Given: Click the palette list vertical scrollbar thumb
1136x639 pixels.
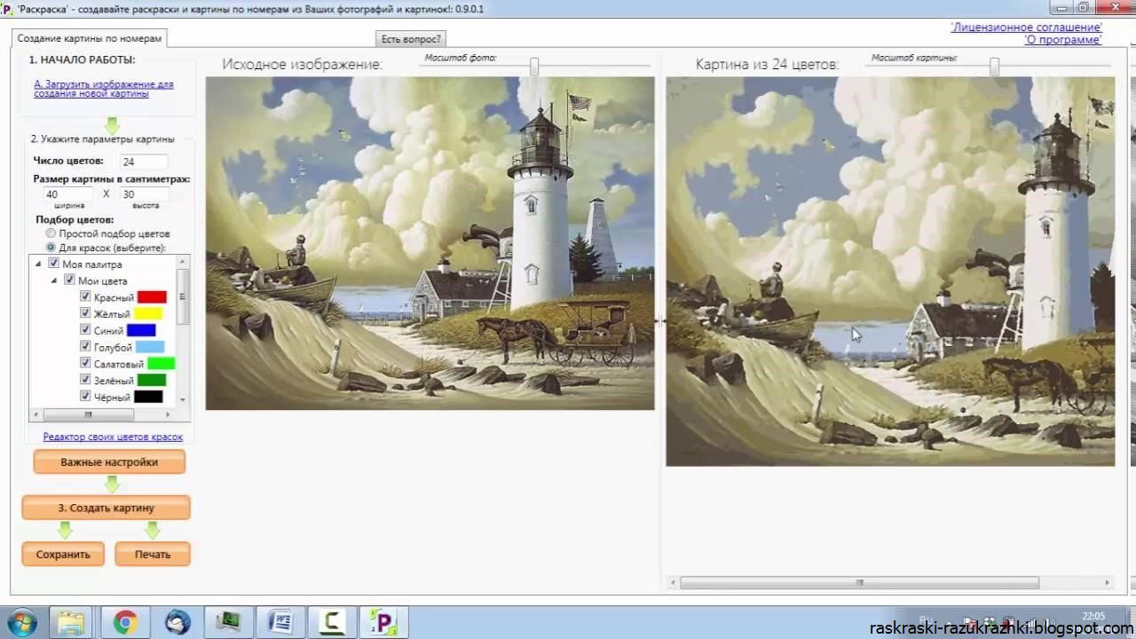Looking at the screenshot, I should pos(183,296).
